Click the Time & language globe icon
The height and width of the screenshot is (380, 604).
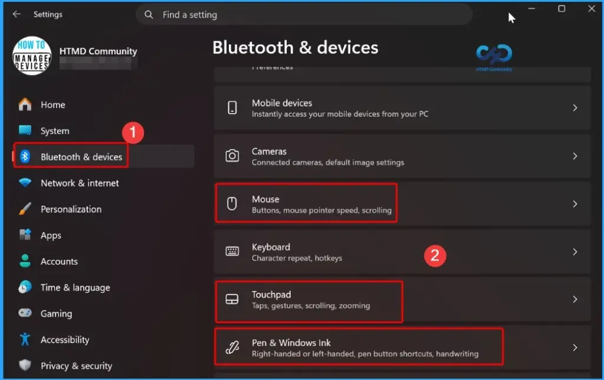click(25, 287)
